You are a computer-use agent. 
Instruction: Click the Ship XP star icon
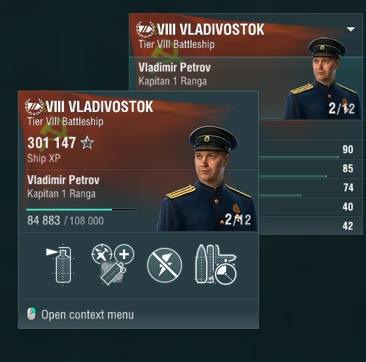point(87,143)
